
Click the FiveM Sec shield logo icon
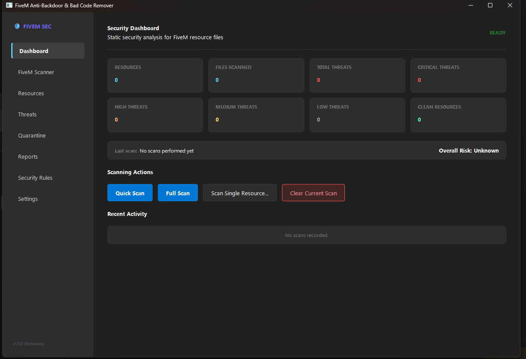17,26
